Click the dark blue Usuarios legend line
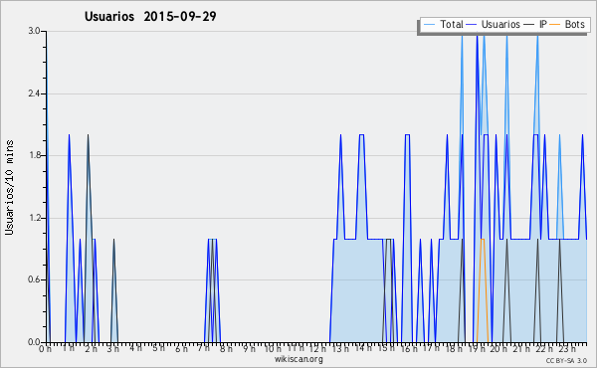 coord(472,25)
